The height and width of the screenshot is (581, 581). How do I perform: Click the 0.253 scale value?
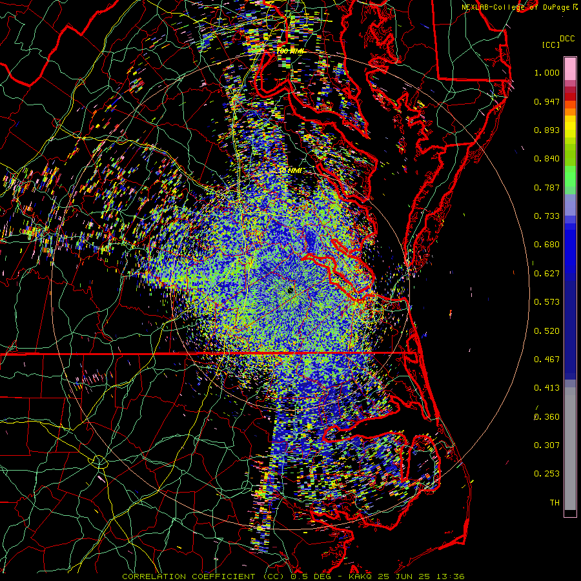[x=547, y=474]
